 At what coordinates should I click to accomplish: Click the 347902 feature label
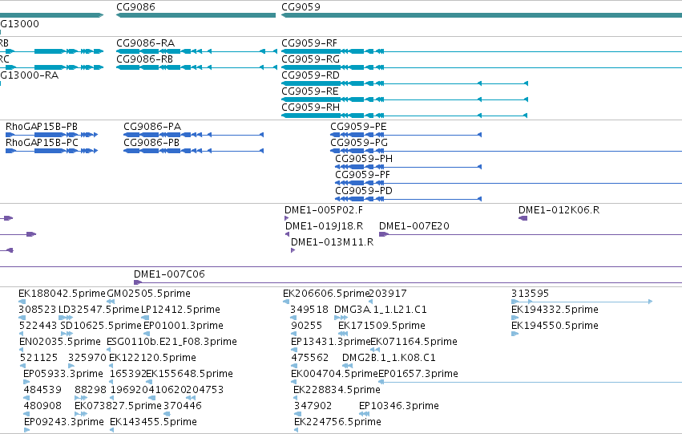(313, 406)
